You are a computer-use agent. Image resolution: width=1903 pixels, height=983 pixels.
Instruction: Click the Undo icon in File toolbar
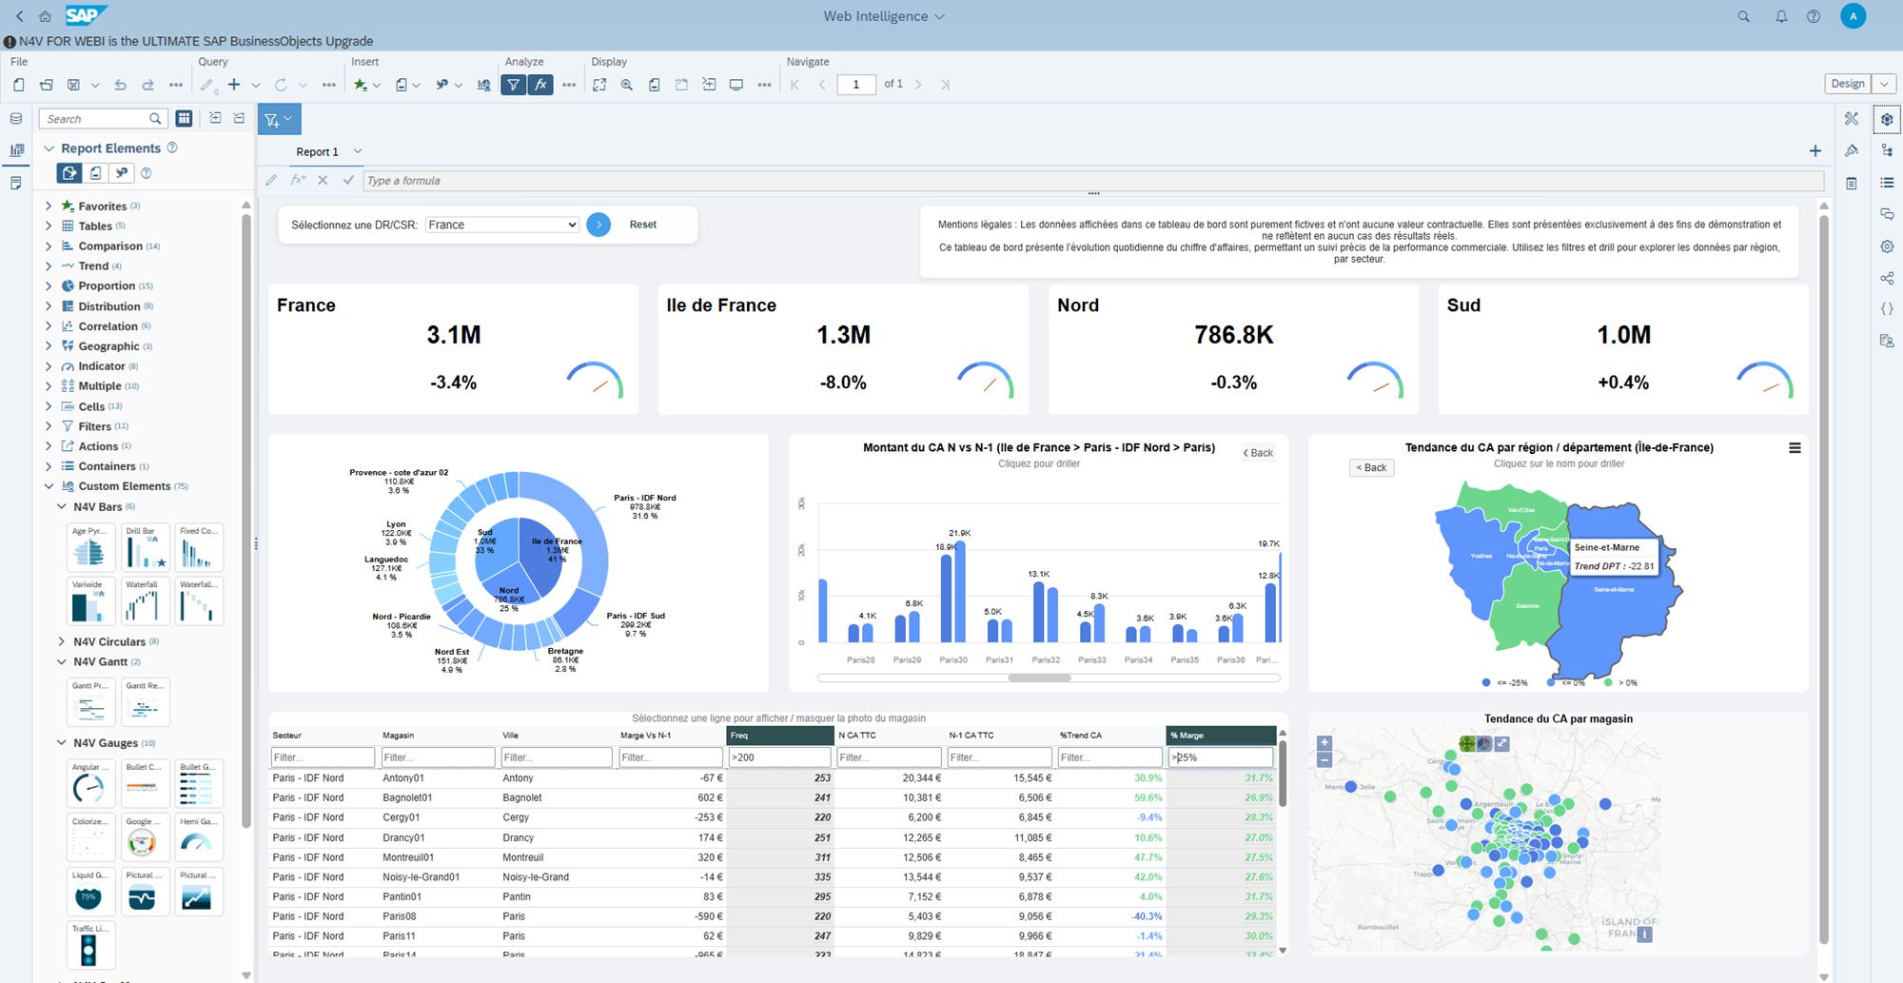tap(120, 85)
